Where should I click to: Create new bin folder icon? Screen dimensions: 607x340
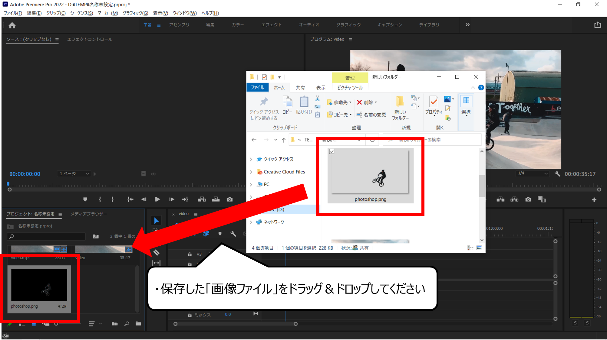(x=138, y=324)
